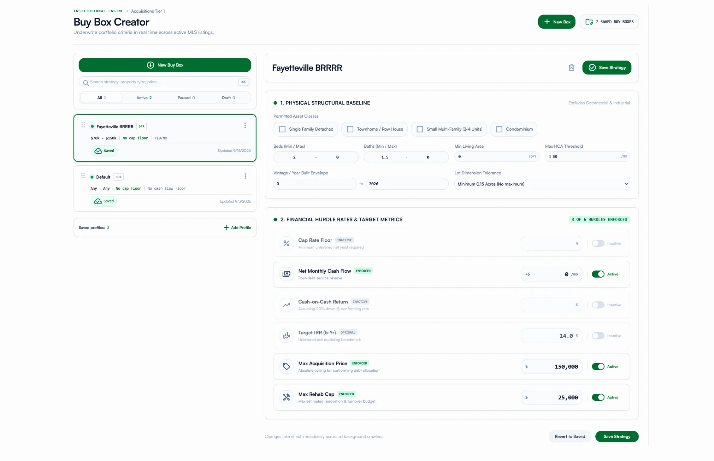Click the keyboard shortcut badge in search box
Viewport: 714px width, 461px height.
click(x=244, y=82)
